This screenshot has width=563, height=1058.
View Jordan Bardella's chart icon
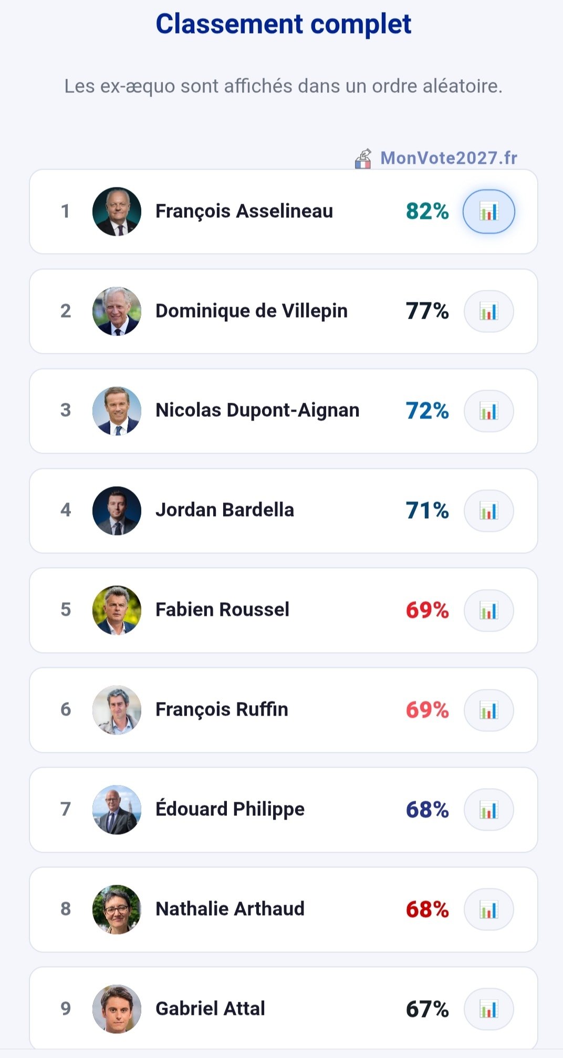(488, 511)
